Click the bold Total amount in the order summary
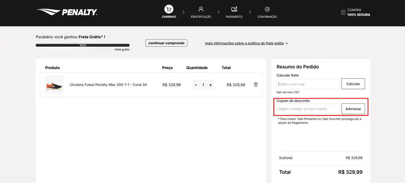This screenshot has width=405, height=183. [x=350, y=172]
